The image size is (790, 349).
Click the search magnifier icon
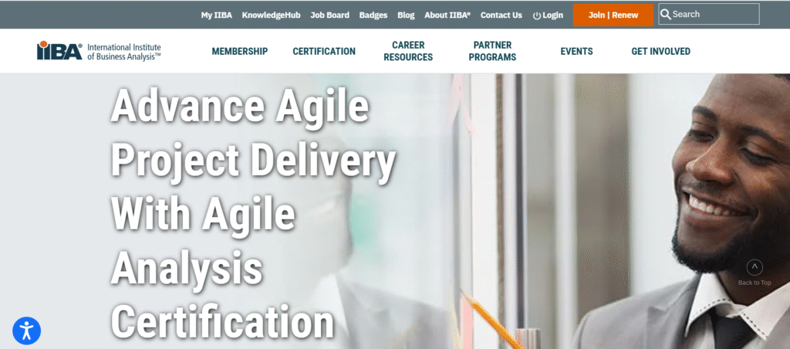(666, 14)
